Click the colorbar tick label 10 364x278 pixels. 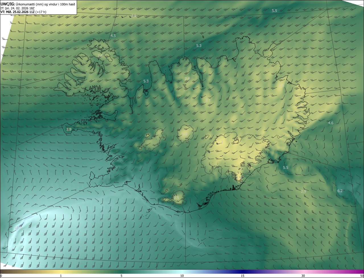(182, 276)
